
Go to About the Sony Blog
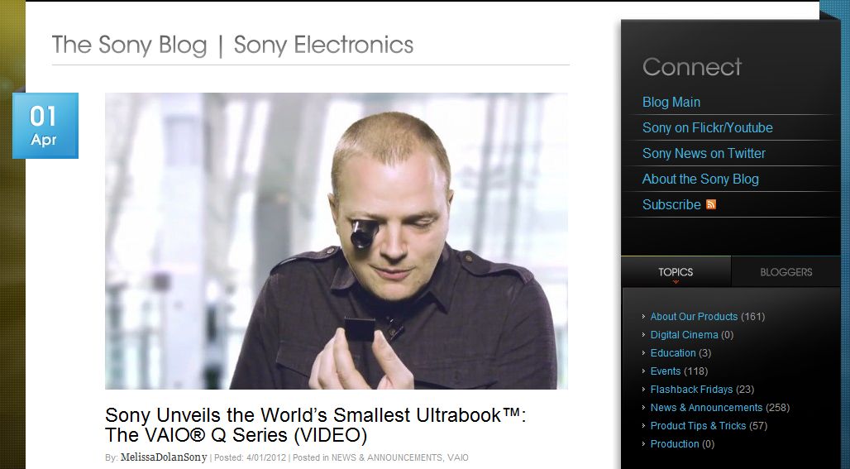point(700,179)
